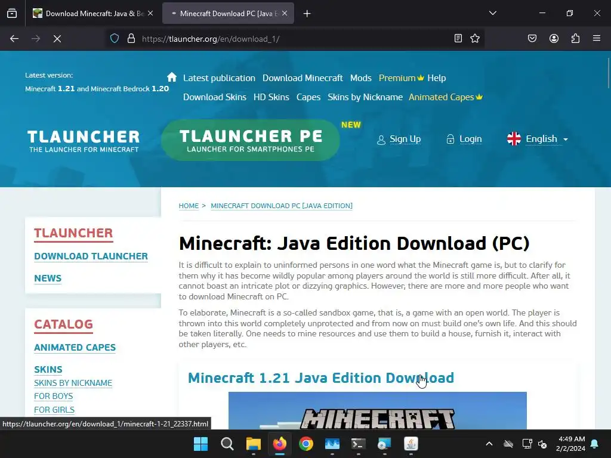The image size is (611, 458).
Task: Click the URL address bar
Action: click(x=294, y=39)
